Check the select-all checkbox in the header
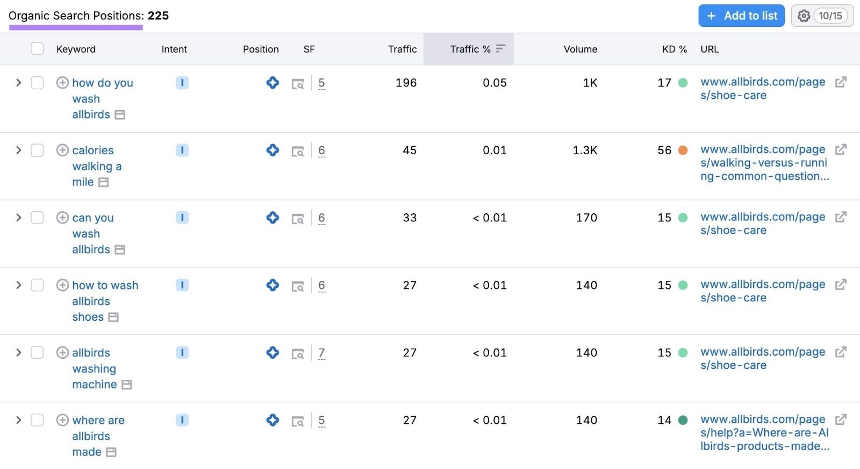 pos(37,49)
